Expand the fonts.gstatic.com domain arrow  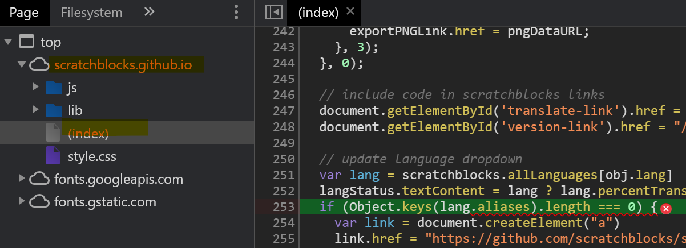click(x=22, y=201)
